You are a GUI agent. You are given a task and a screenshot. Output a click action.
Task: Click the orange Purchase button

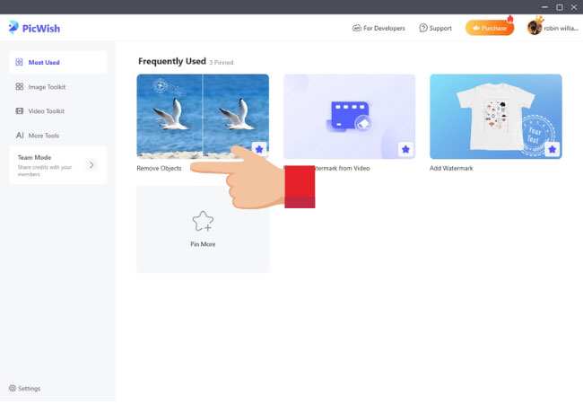pyautogui.click(x=490, y=28)
